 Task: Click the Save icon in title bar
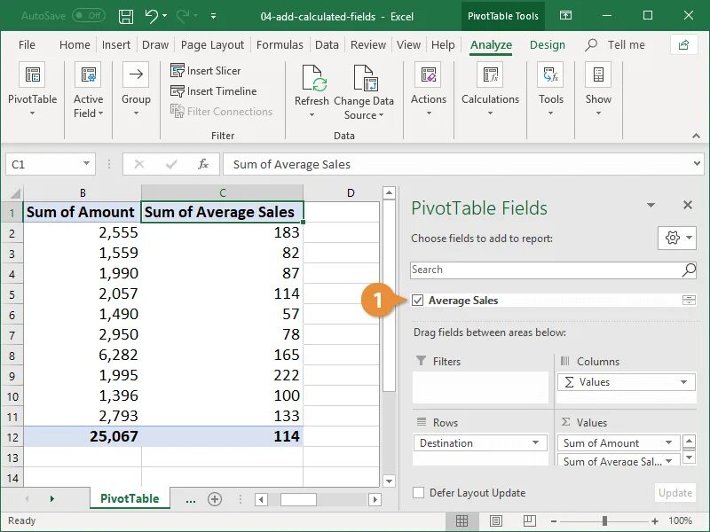[126, 16]
